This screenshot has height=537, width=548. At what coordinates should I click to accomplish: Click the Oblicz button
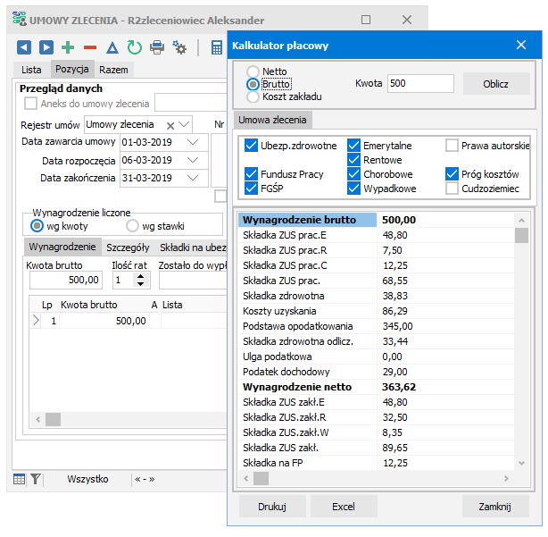click(x=496, y=84)
